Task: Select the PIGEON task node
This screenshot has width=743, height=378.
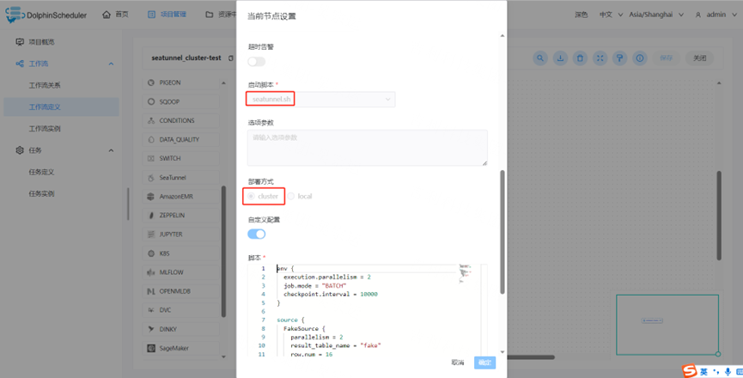Action: [180, 82]
